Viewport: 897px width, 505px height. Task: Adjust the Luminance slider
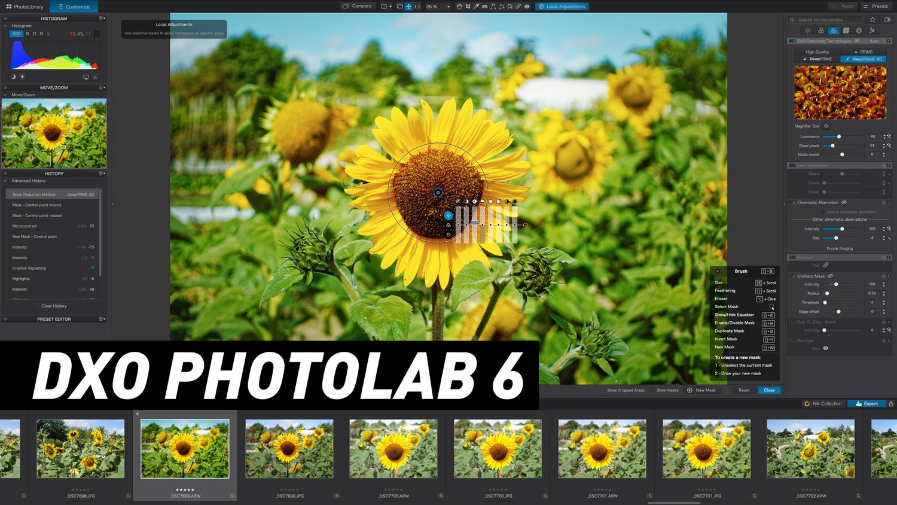tap(843, 136)
